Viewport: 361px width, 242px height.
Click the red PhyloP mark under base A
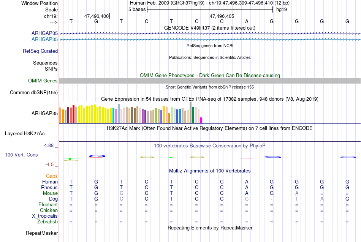[247, 158]
